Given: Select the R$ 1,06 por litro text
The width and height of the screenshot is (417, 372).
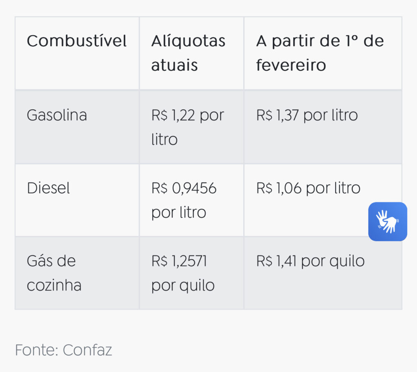Looking at the screenshot, I should coord(308,188).
